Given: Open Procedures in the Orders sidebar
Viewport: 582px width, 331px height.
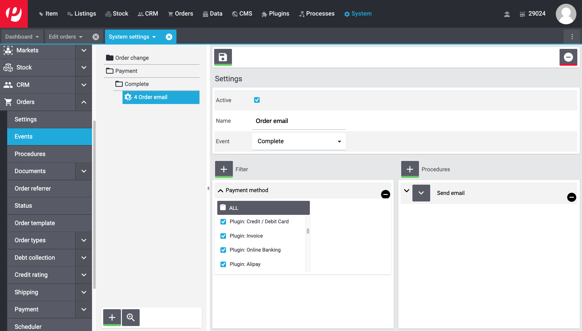Looking at the screenshot, I should pos(30,154).
